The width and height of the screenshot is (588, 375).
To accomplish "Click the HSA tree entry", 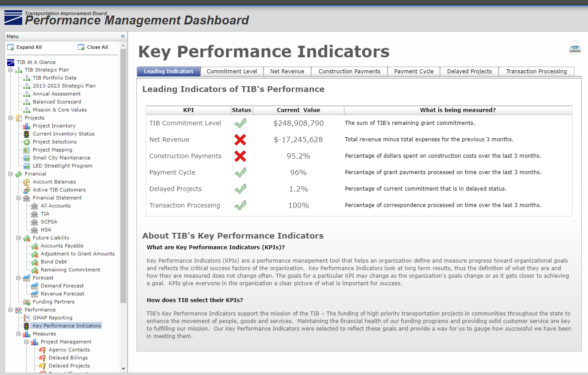I will click(x=46, y=230).
